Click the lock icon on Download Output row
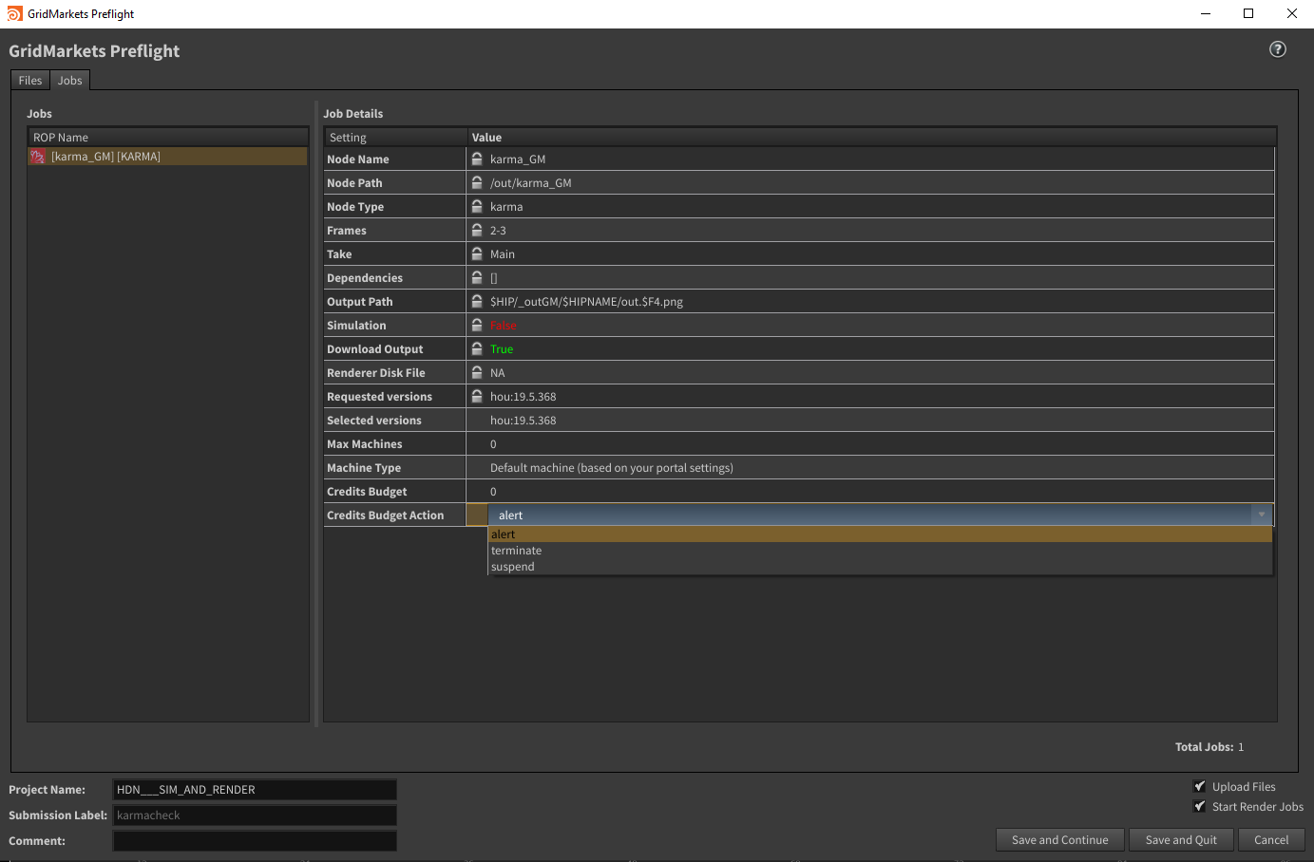1314x862 pixels. [x=477, y=348]
